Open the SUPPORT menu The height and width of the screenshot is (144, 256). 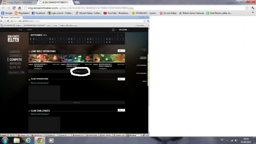pos(29,30)
